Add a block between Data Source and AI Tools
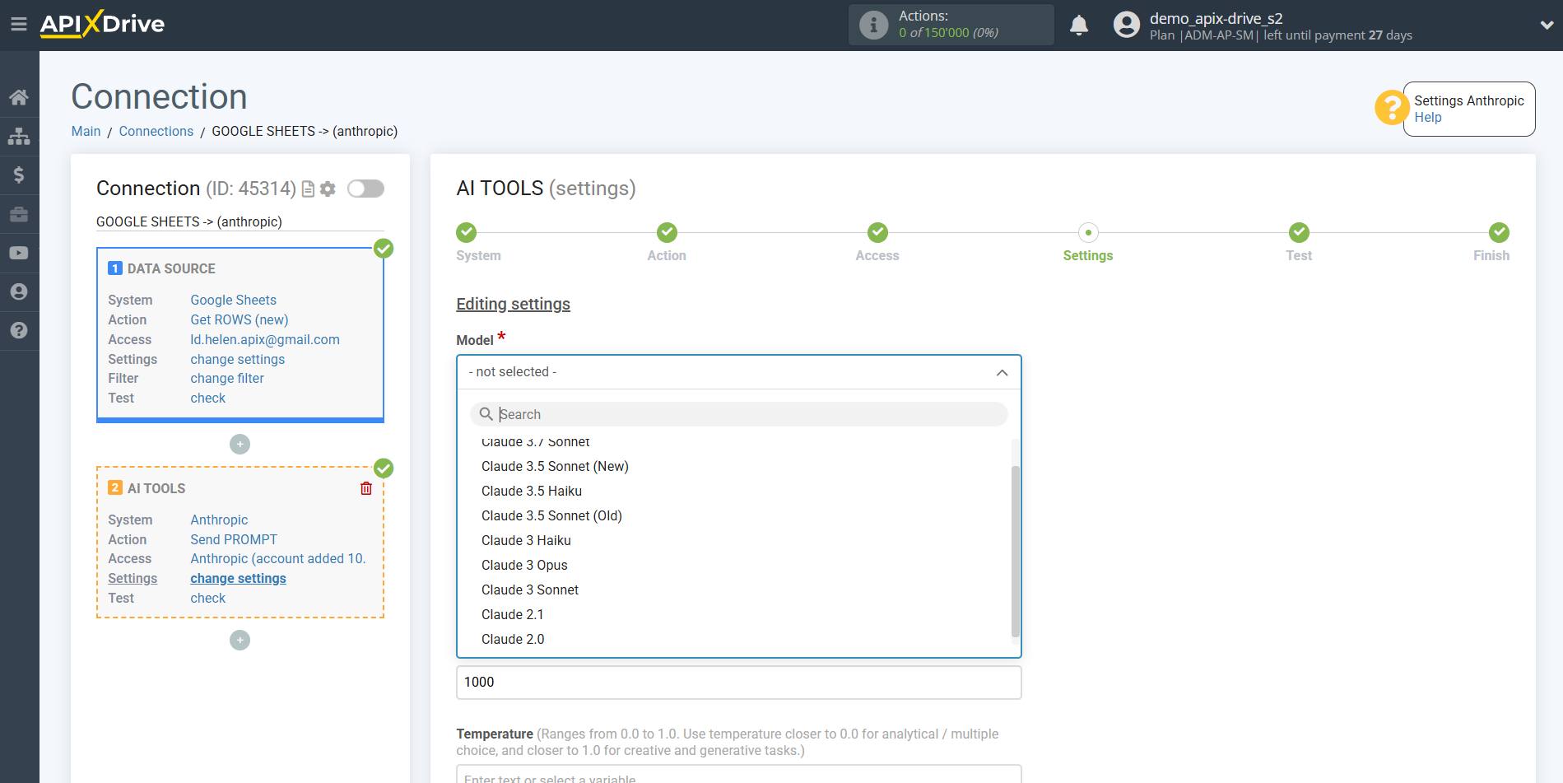This screenshot has height=783, width=1563. [240, 444]
